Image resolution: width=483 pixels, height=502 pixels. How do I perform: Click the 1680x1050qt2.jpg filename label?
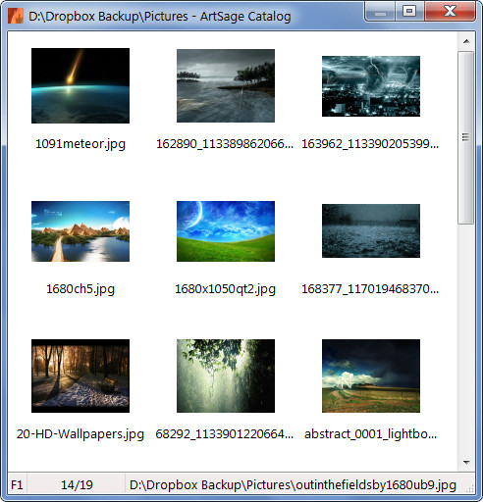pyautogui.click(x=226, y=289)
